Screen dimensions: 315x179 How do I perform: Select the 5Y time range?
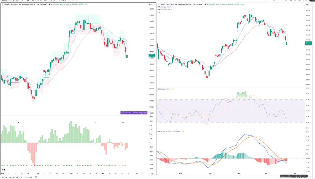pos(28,177)
